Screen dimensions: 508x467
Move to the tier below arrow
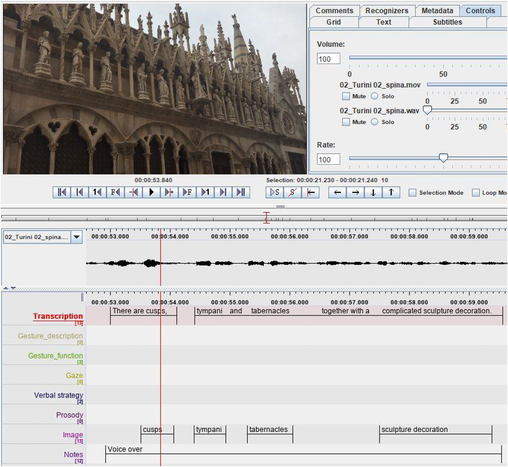point(373,192)
